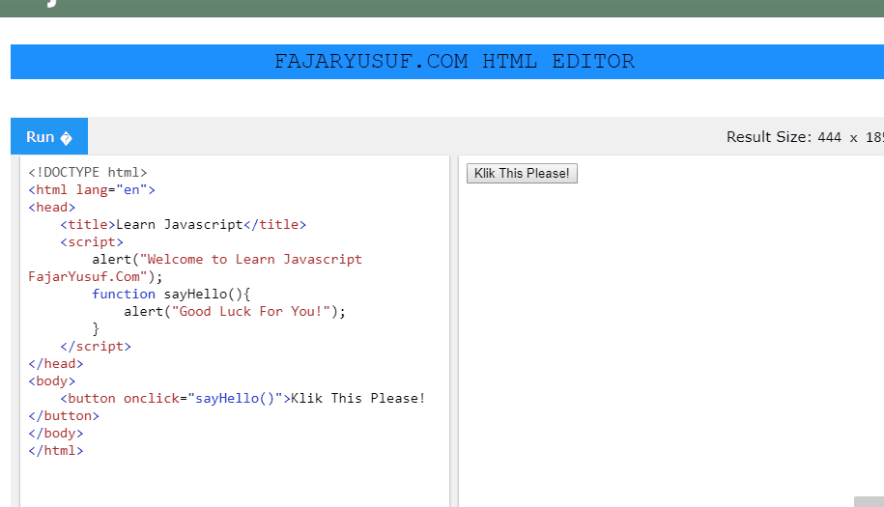884x507 pixels.
Task: Click the closing </button> tag line
Action: (63, 415)
